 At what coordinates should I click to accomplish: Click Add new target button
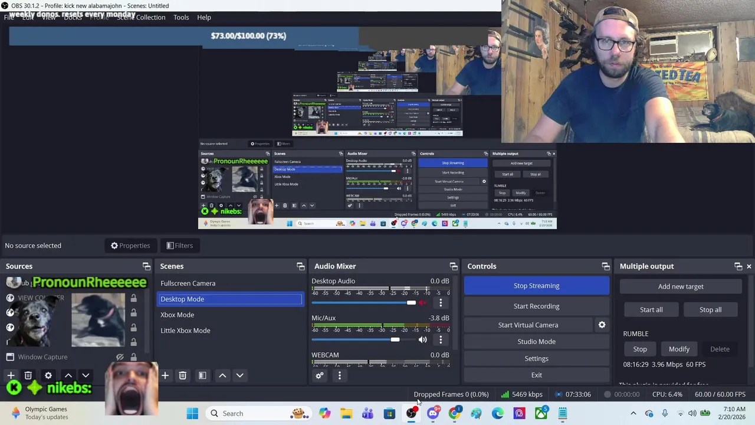(x=681, y=286)
